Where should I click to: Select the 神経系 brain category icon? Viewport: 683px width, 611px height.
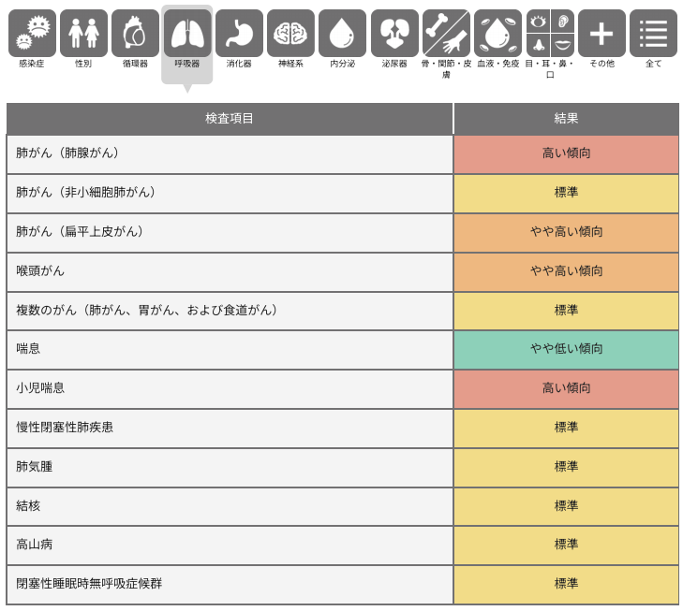tap(290, 34)
